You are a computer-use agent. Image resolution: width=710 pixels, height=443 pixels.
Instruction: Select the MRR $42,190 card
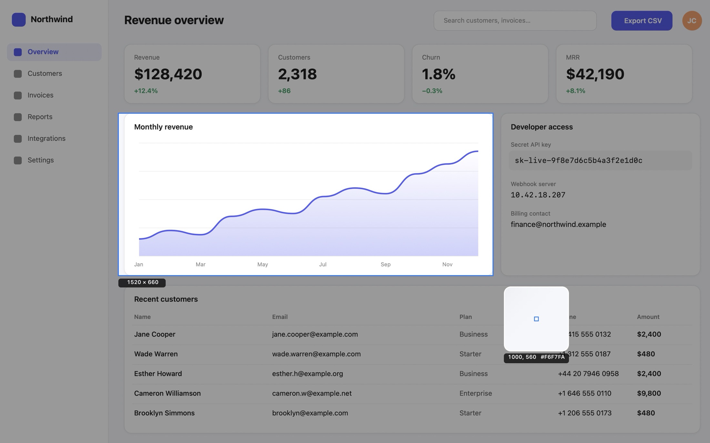click(624, 74)
